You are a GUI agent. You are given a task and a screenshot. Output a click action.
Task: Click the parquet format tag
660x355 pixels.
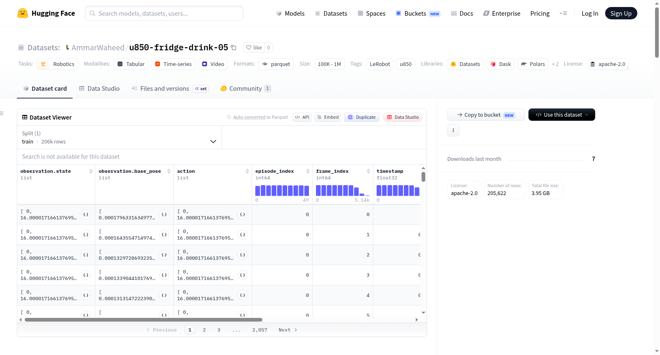[276, 64]
